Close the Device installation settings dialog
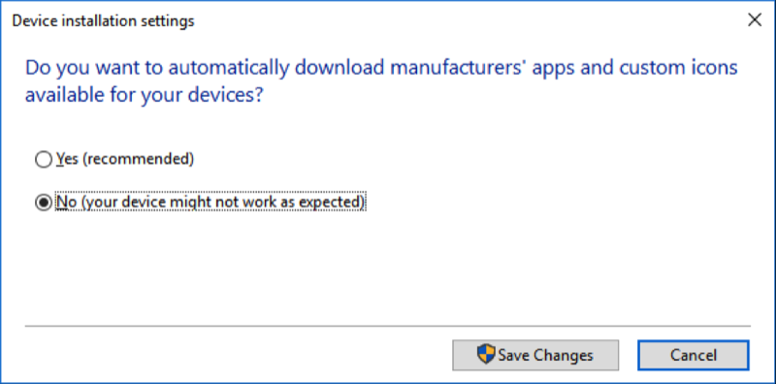Image resolution: width=776 pixels, height=384 pixels. [x=755, y=20]
